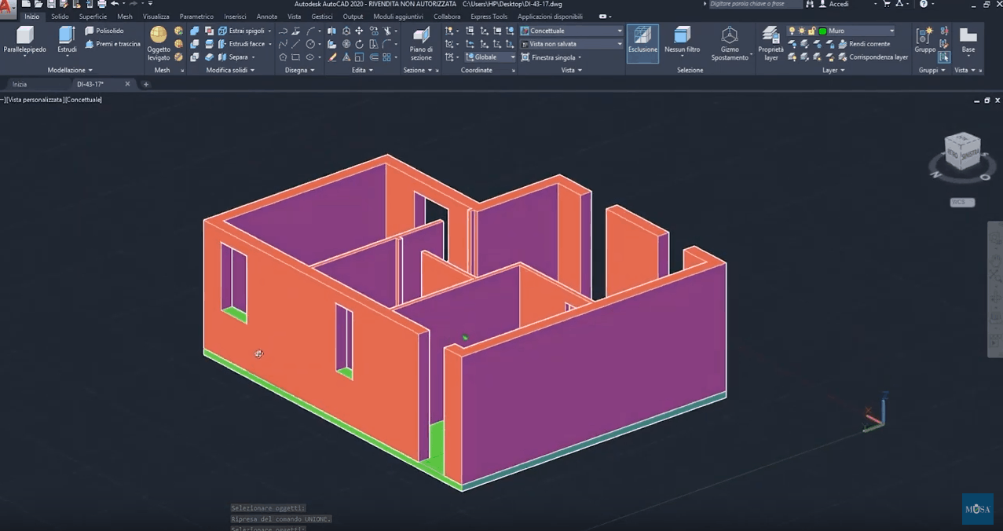
Task: Open the Parametrico ribbon tab
Action: [196, 16]
